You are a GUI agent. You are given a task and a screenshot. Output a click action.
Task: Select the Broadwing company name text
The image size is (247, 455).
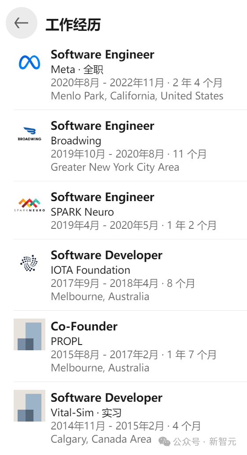point(76,141)
